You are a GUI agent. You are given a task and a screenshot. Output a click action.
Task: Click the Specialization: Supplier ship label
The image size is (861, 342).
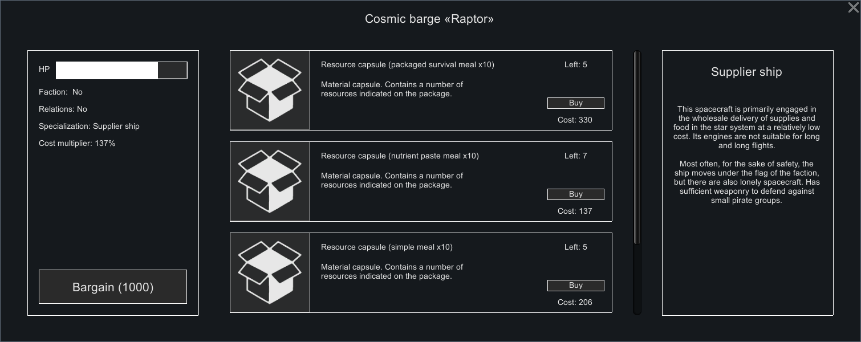pos(89,127)
